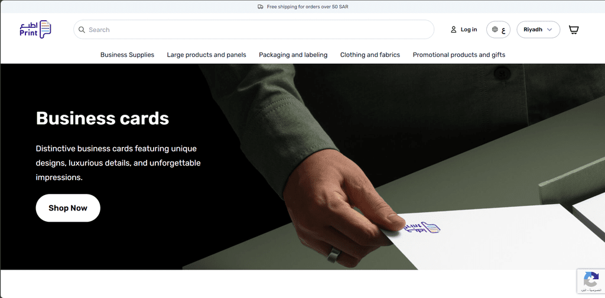The height and width of the screenshot is (298, 605).
Task: Click the free shipping banner text
Action: (308, 7)
